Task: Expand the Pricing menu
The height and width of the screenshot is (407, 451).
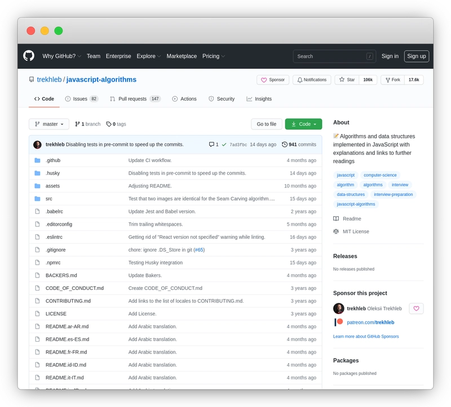Action: [x=214, y=56]
